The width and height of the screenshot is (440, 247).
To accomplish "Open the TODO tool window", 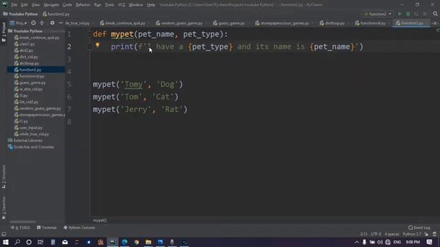I will 21,228.
